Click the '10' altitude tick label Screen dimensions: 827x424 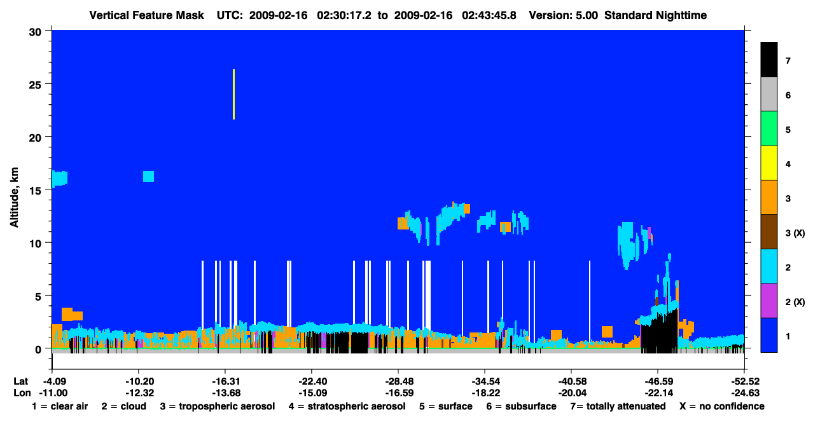pyautogui.click(x=37, y=243)
